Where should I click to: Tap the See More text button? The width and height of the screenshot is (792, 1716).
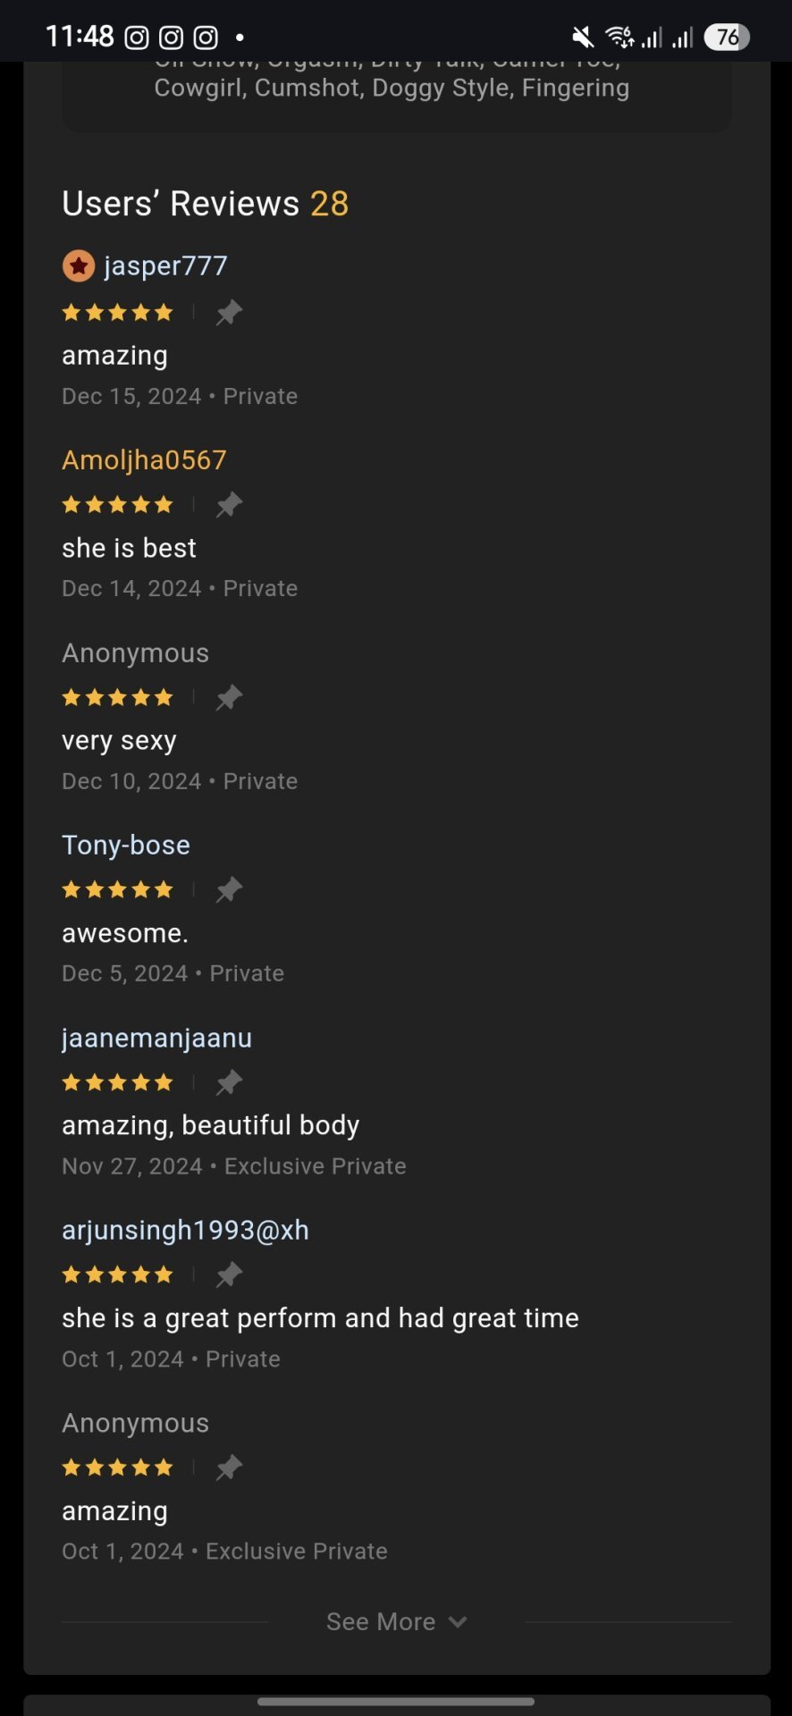click(x=381, y=1621)
